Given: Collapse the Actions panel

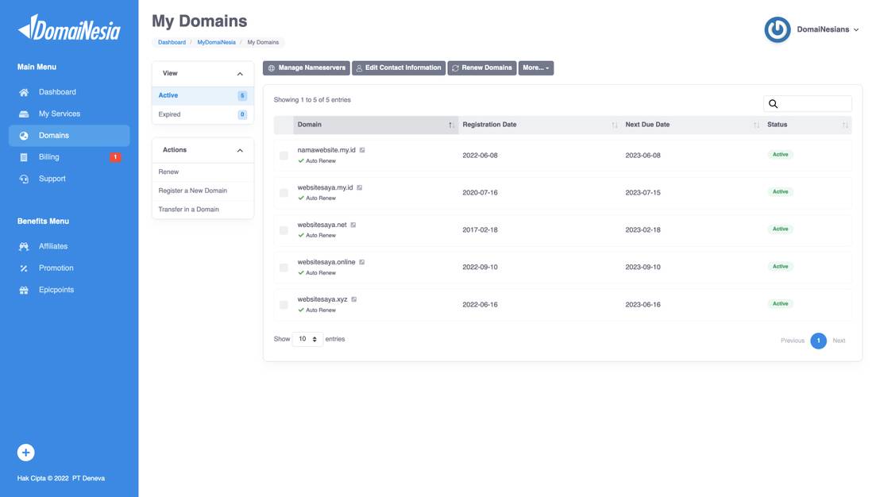Looking at the screenshot, I should (x=240, y=149).
